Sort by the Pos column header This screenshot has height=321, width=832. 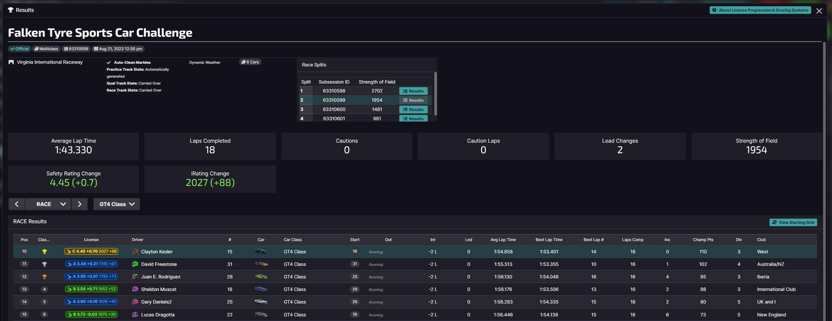coord(24,240)
